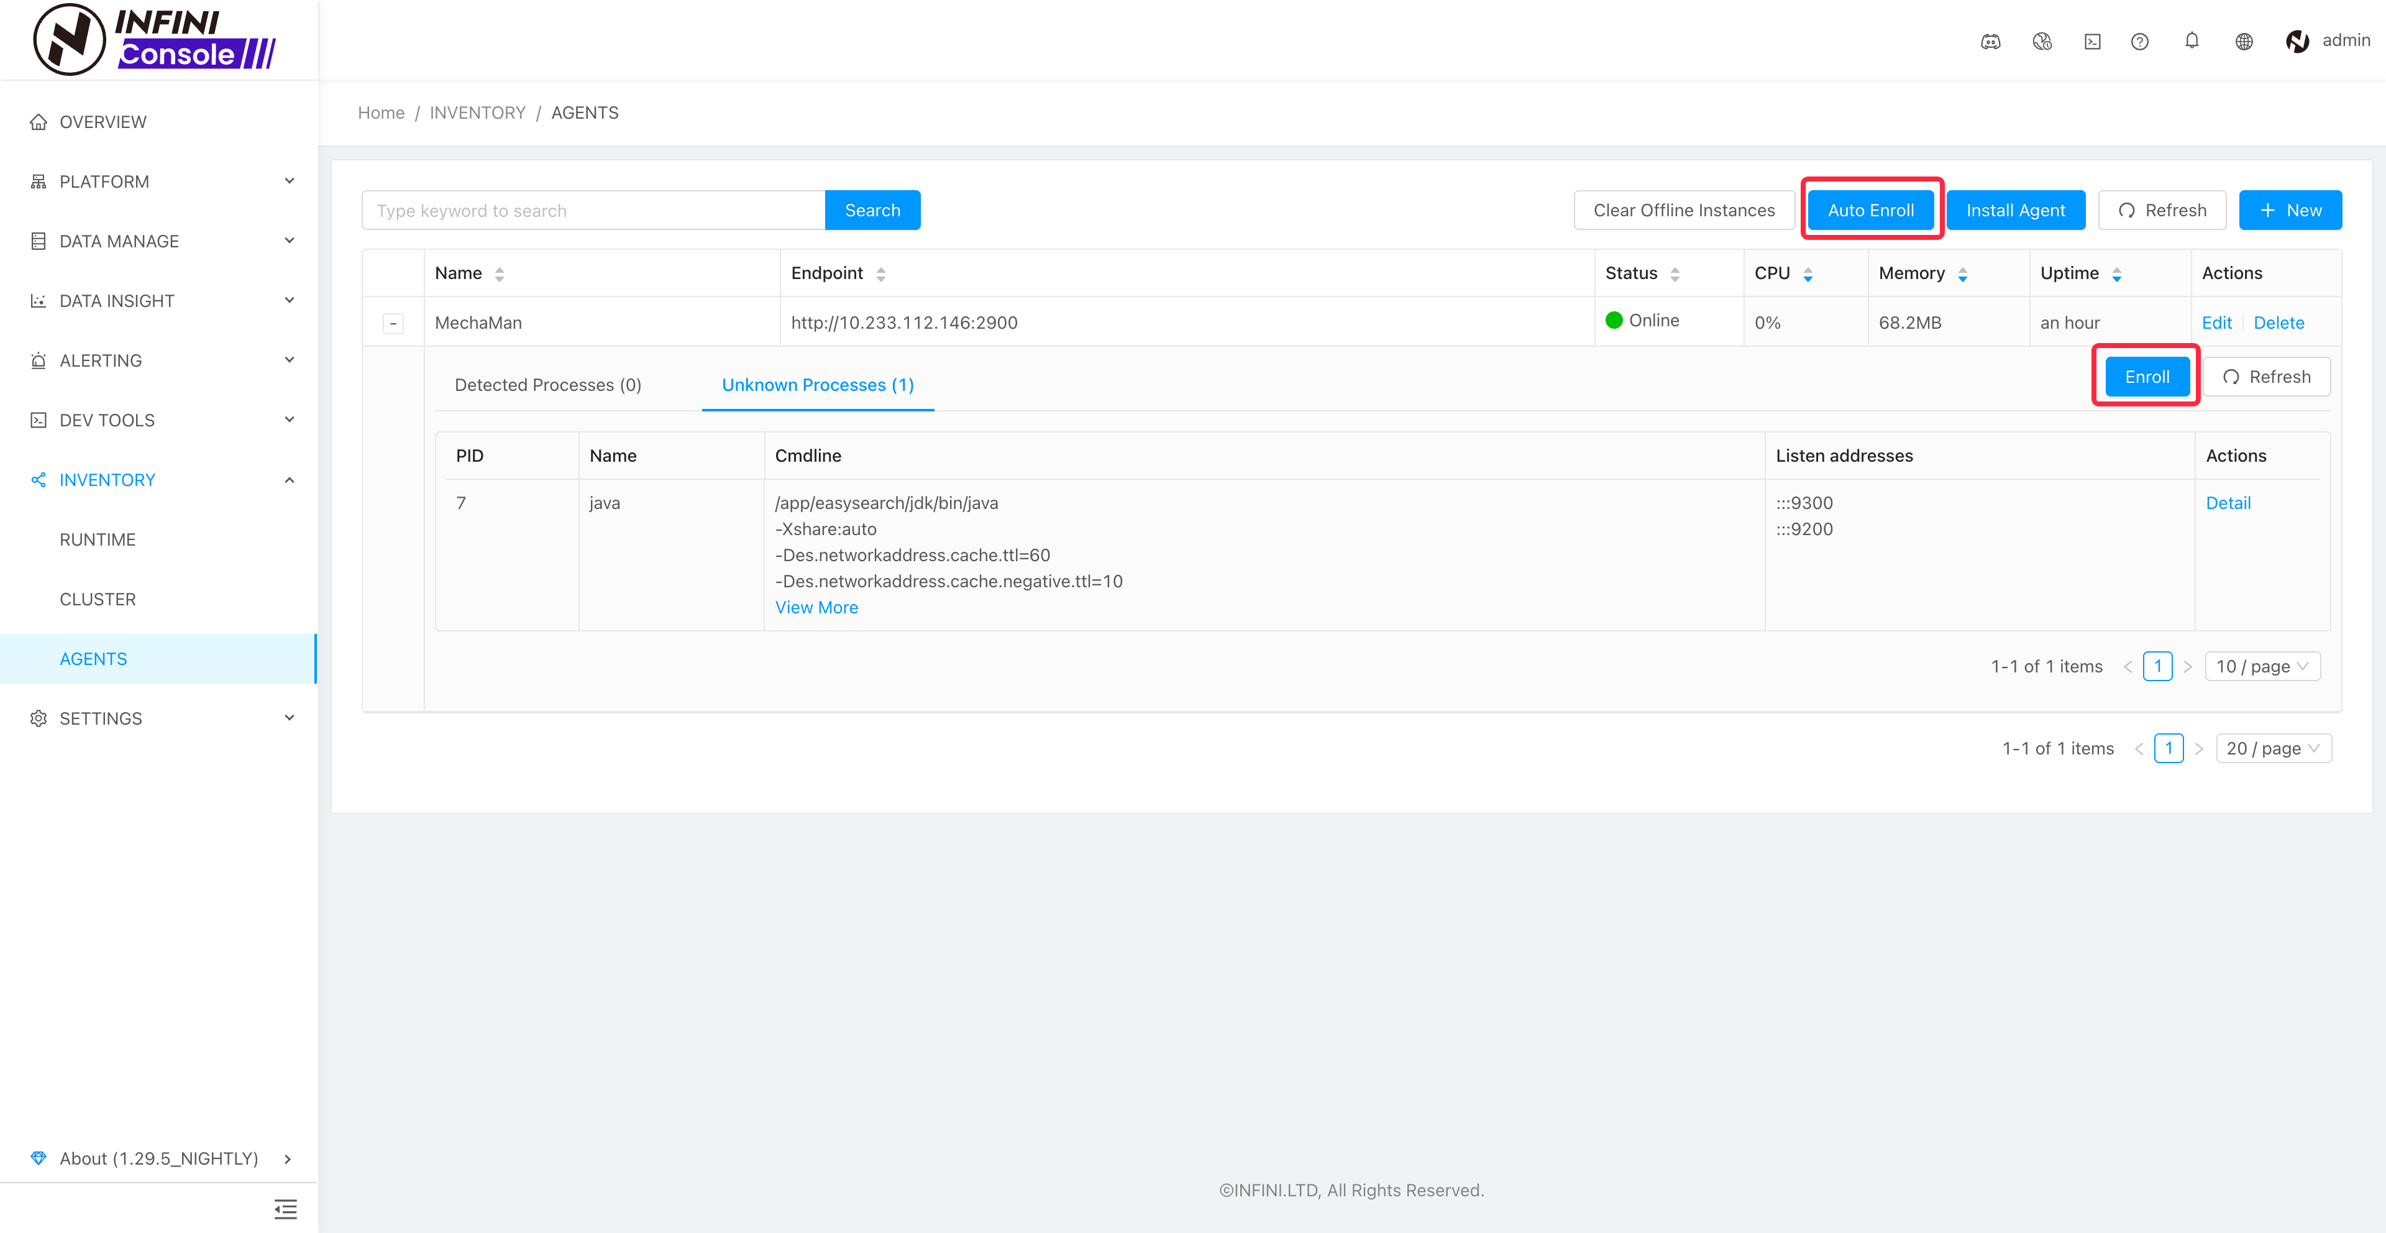Open the terminal console icon in header
Screen dimensions: 2386x1233
point(2092,42)
